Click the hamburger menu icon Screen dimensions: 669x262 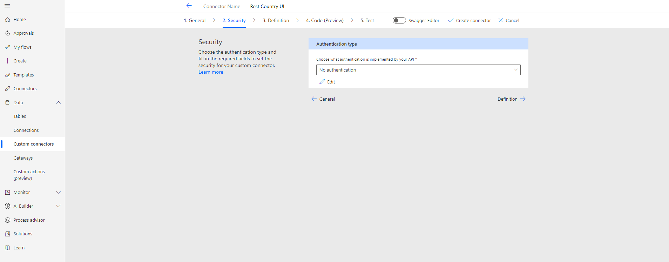pyautogui.click(x=7, y=6)
